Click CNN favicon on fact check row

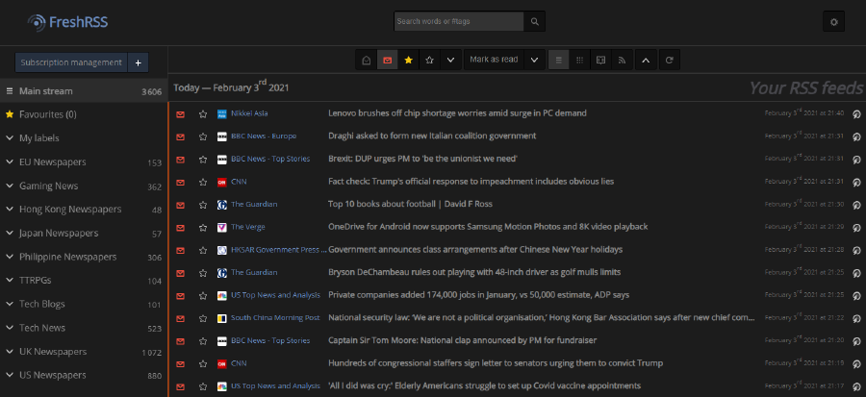(x=222, y=182)
